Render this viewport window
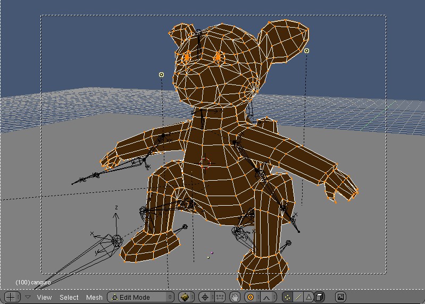 coord(340,297)
